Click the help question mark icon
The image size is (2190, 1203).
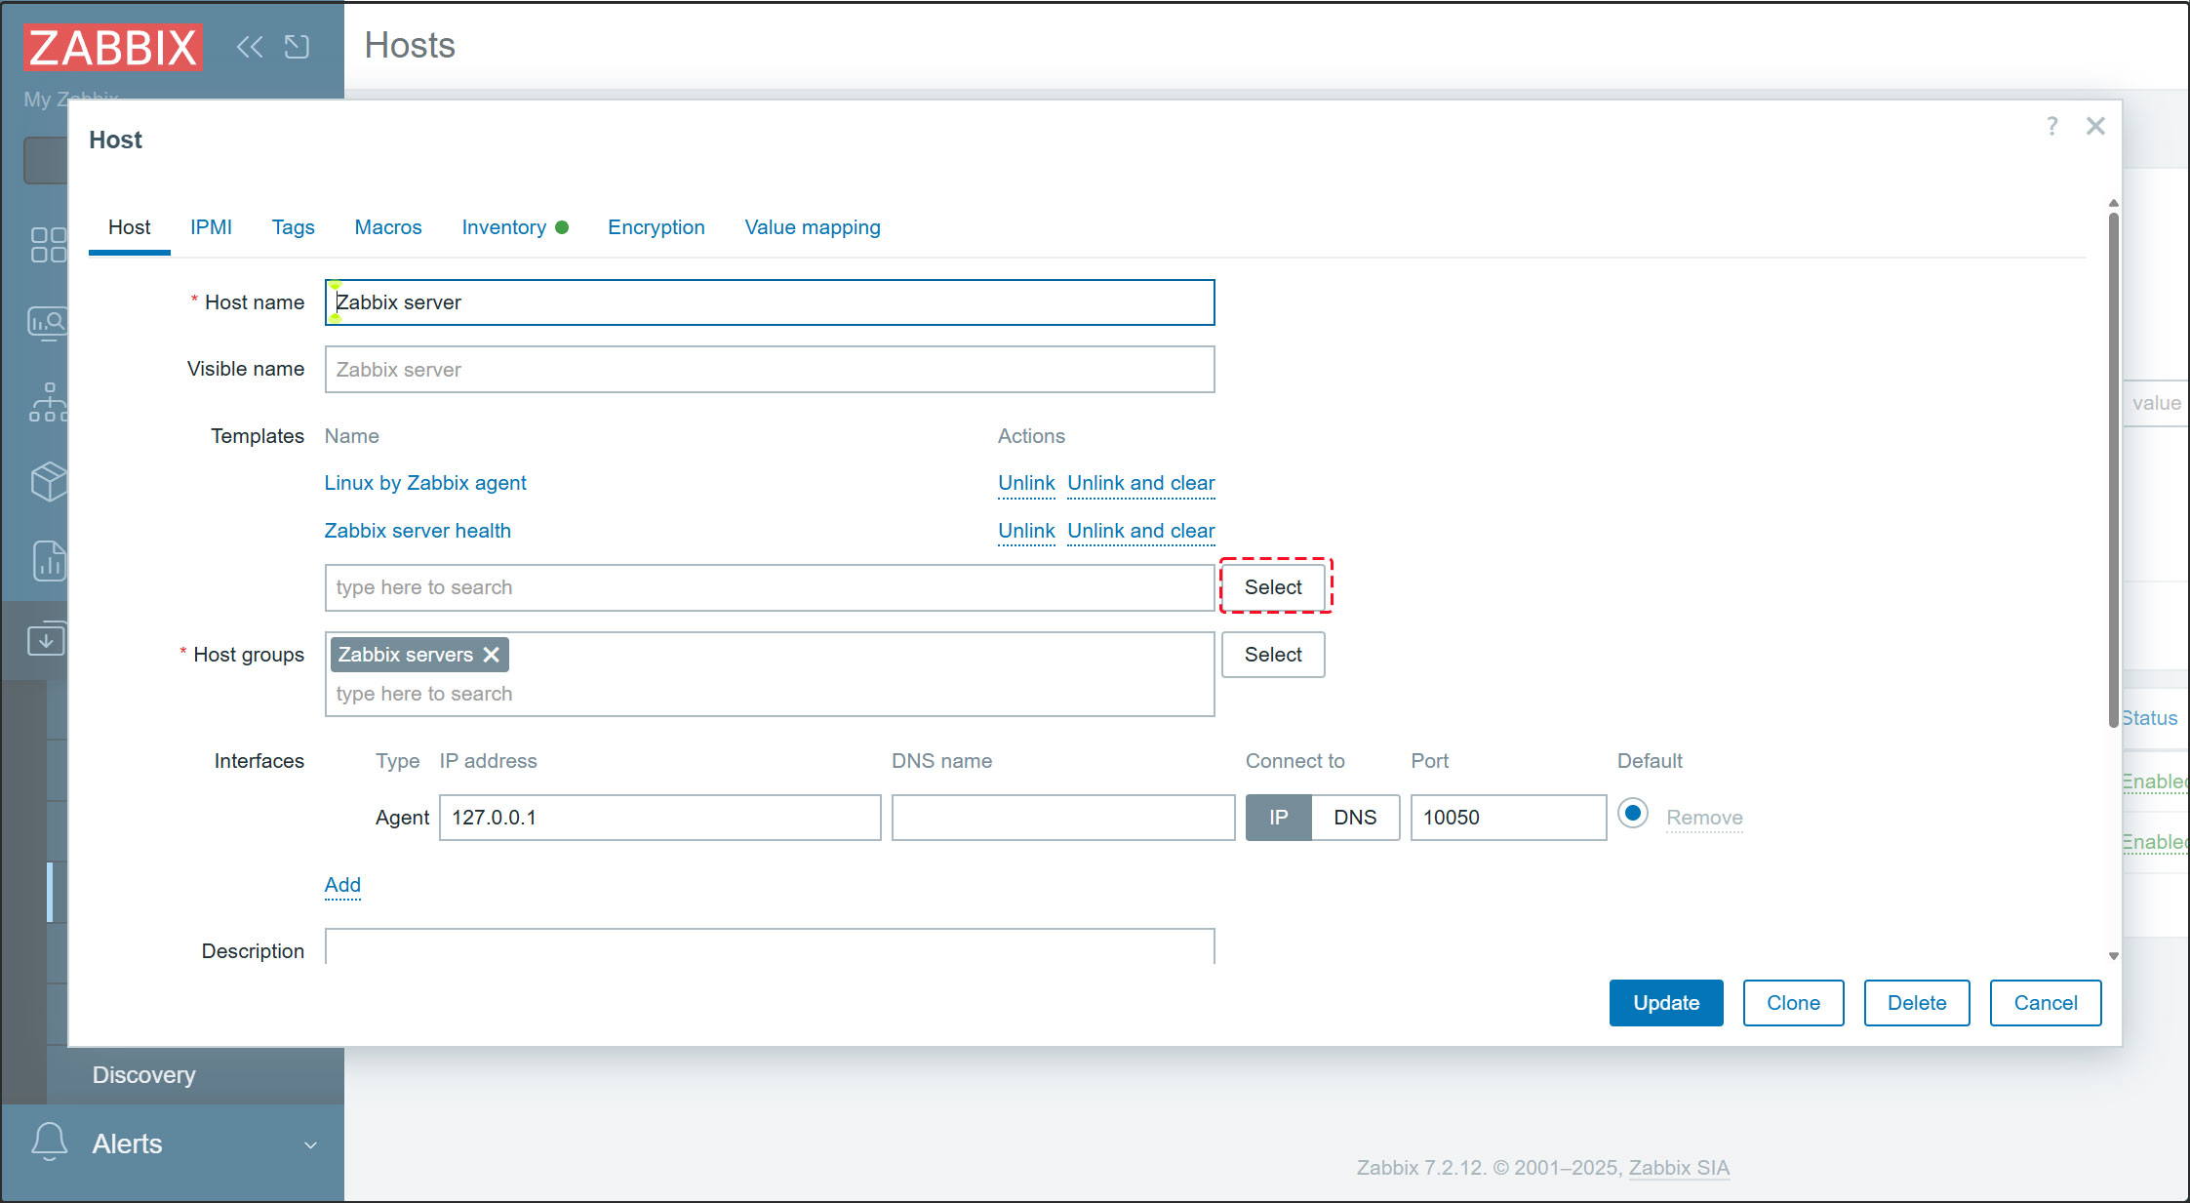(2051, 126)
